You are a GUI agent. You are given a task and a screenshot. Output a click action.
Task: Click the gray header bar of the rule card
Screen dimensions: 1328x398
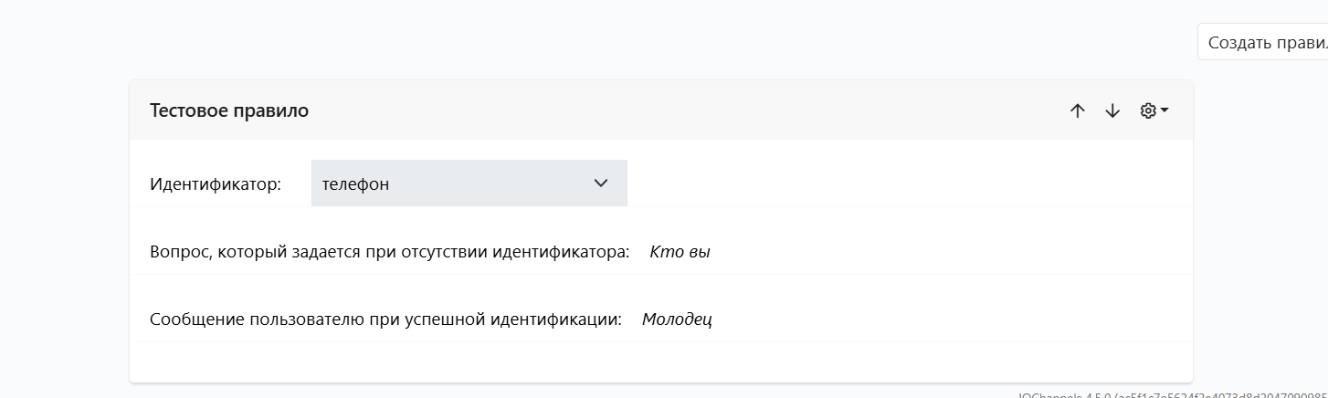[661, 110]
